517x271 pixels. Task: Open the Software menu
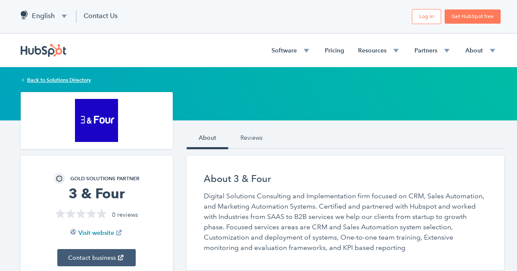pyautogui.click(x=284, y=50)
